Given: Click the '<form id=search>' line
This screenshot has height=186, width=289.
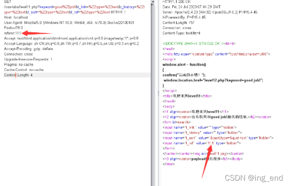Looking at the screenshot, I should tap(176, 122).
